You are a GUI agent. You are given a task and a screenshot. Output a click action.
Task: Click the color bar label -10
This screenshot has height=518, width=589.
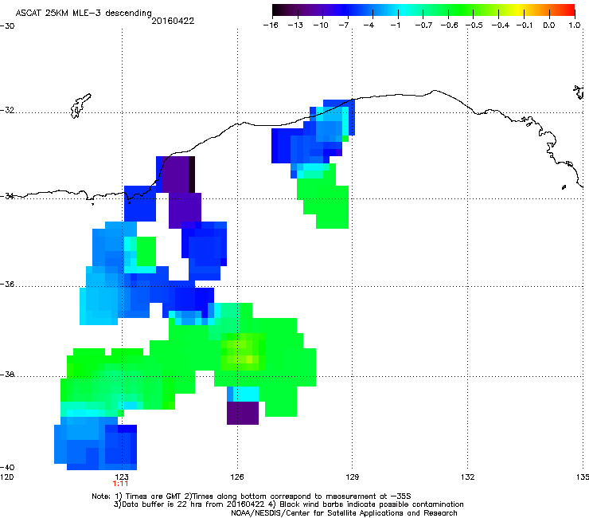(321, 26)
